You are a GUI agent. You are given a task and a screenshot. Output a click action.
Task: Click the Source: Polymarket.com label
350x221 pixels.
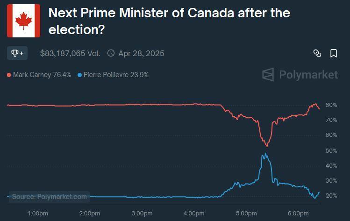tap(50, 197)
